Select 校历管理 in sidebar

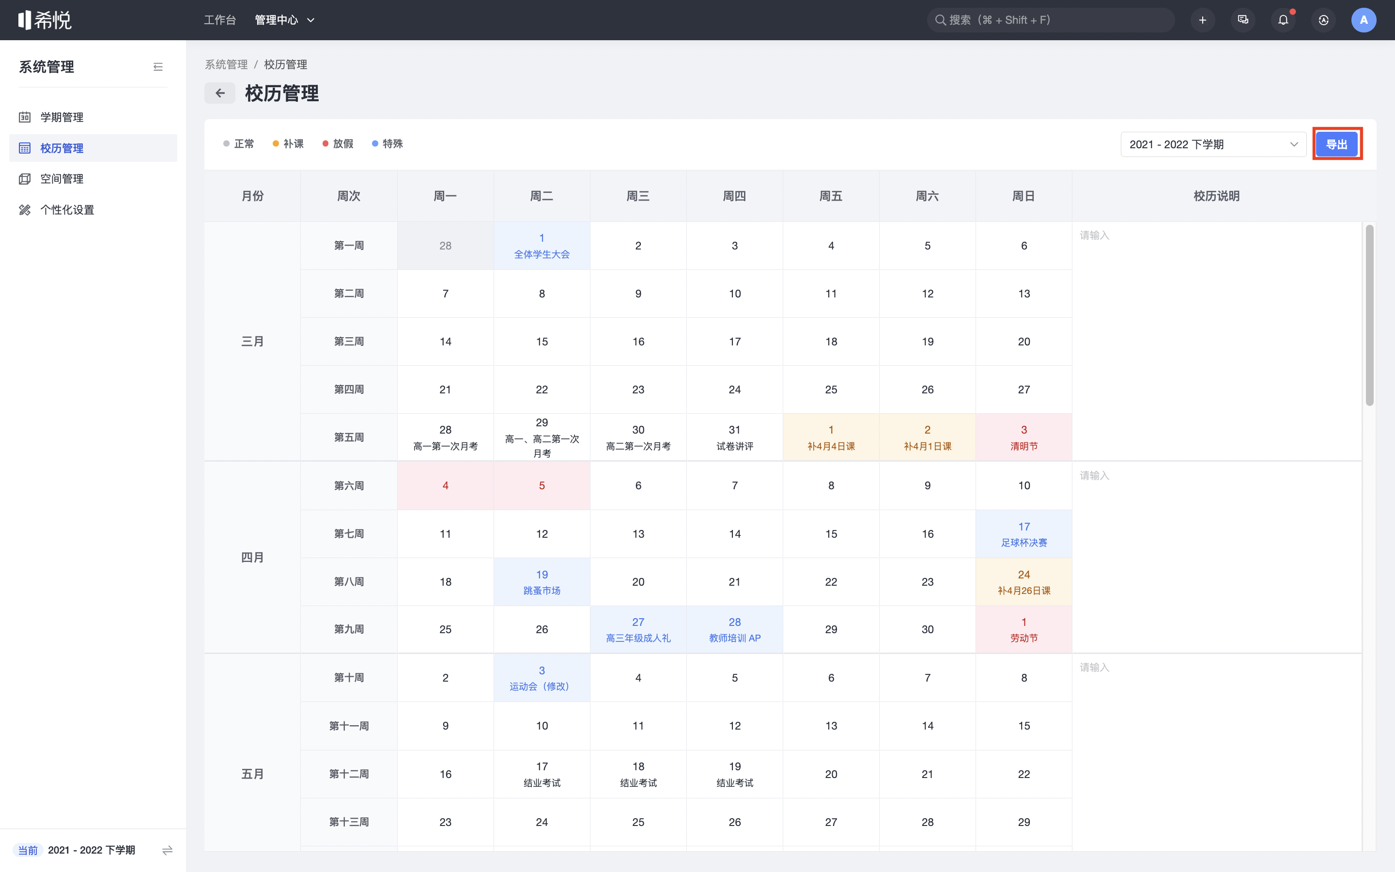93,148
